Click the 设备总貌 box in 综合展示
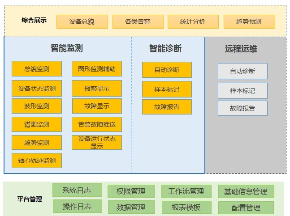This screenshot has height=216, width=290. (x=82, y=21)
